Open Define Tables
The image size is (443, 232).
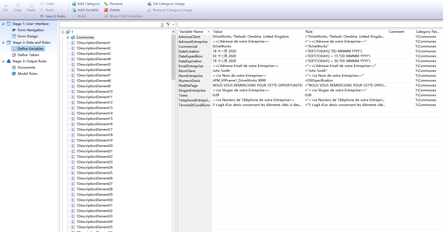pyautogui.click(x=26, y=55)
